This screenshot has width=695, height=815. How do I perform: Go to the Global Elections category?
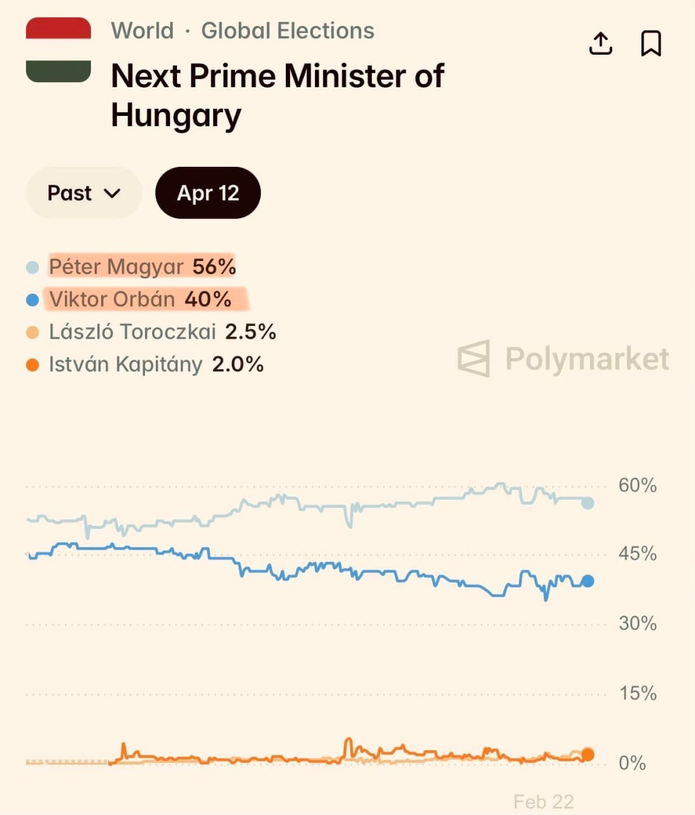(x=288, y=31)
